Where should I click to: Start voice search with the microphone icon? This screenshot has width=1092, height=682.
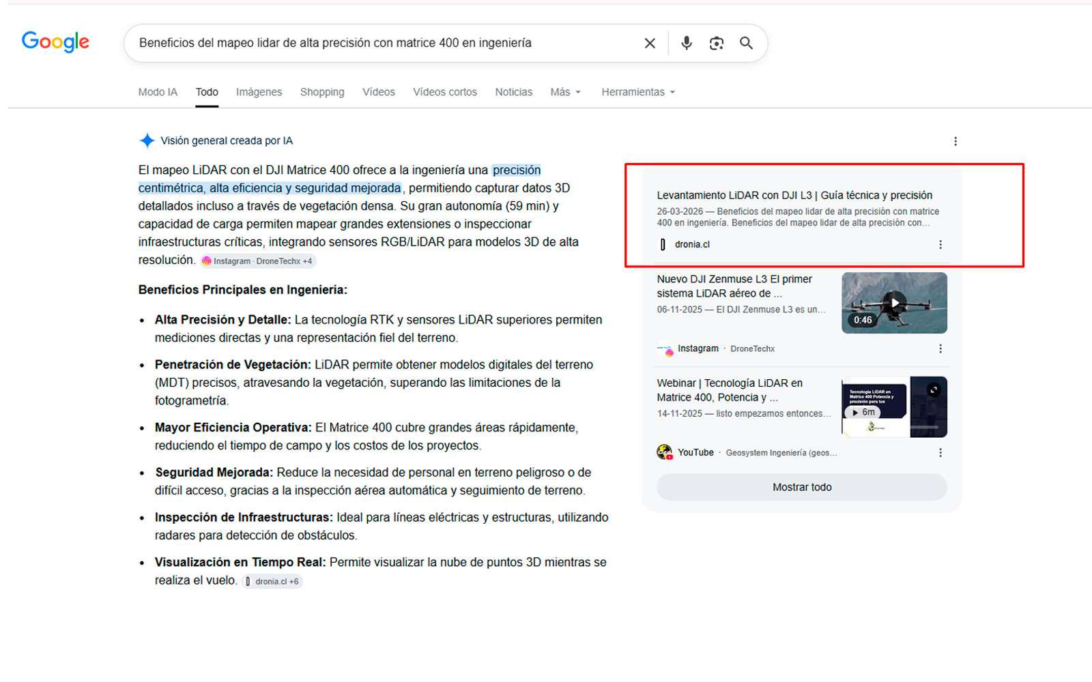click(x=687, y=43)
